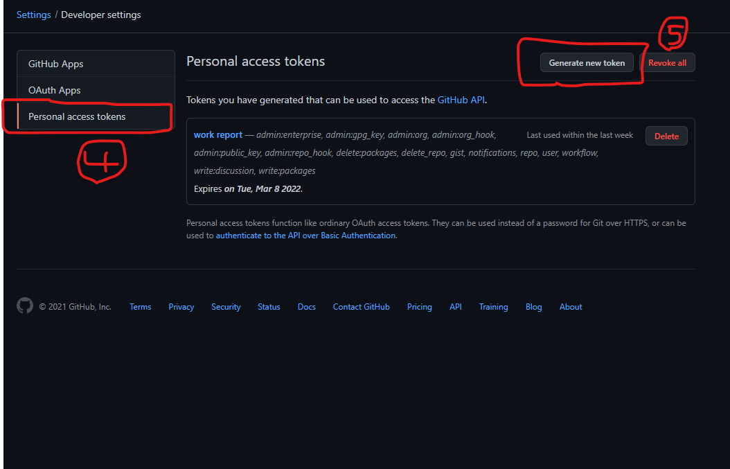
Task: Click the Developer settings breadcrumb text
Action: [101, 15]
